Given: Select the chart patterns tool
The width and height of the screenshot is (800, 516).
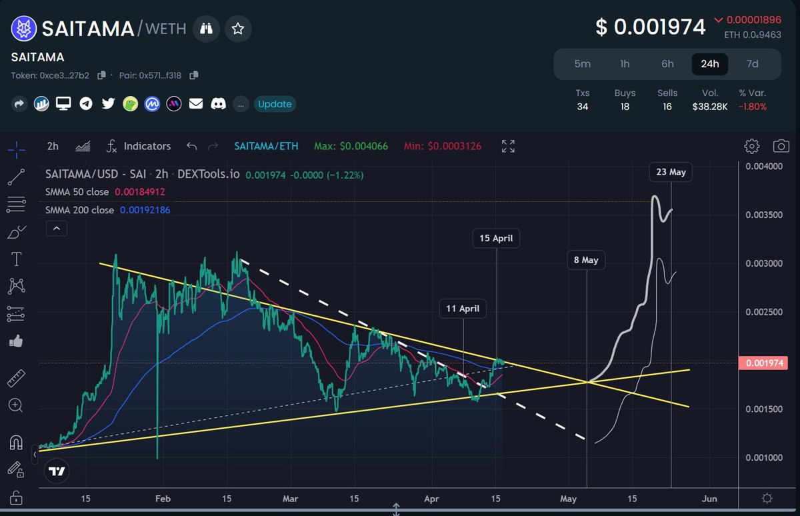Looking at the screenshot, I should (17, 286).
